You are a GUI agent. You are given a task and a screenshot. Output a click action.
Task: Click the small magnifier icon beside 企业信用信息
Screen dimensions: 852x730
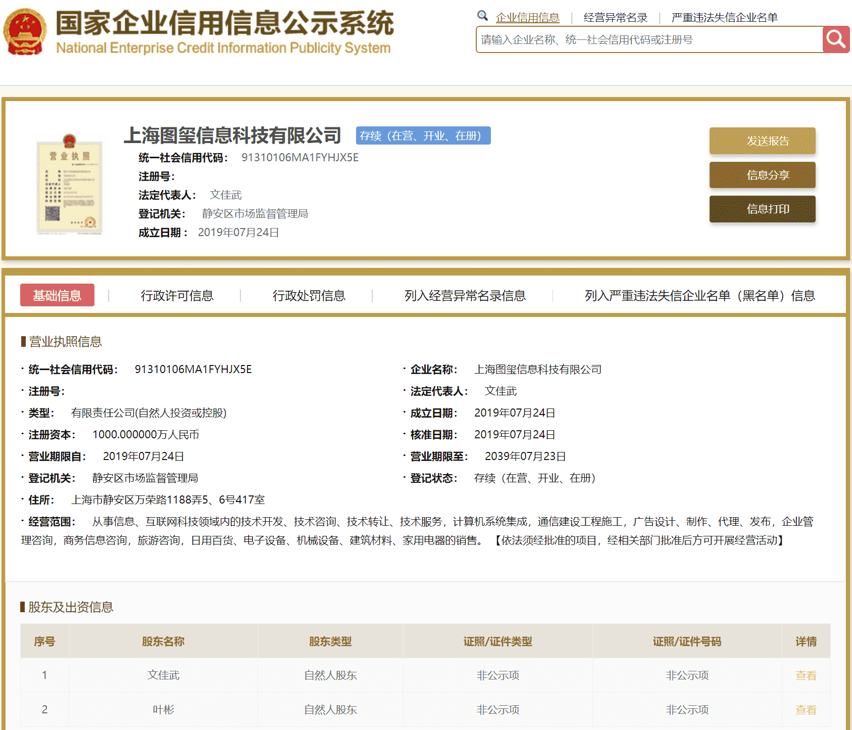(x=483, y=16)
